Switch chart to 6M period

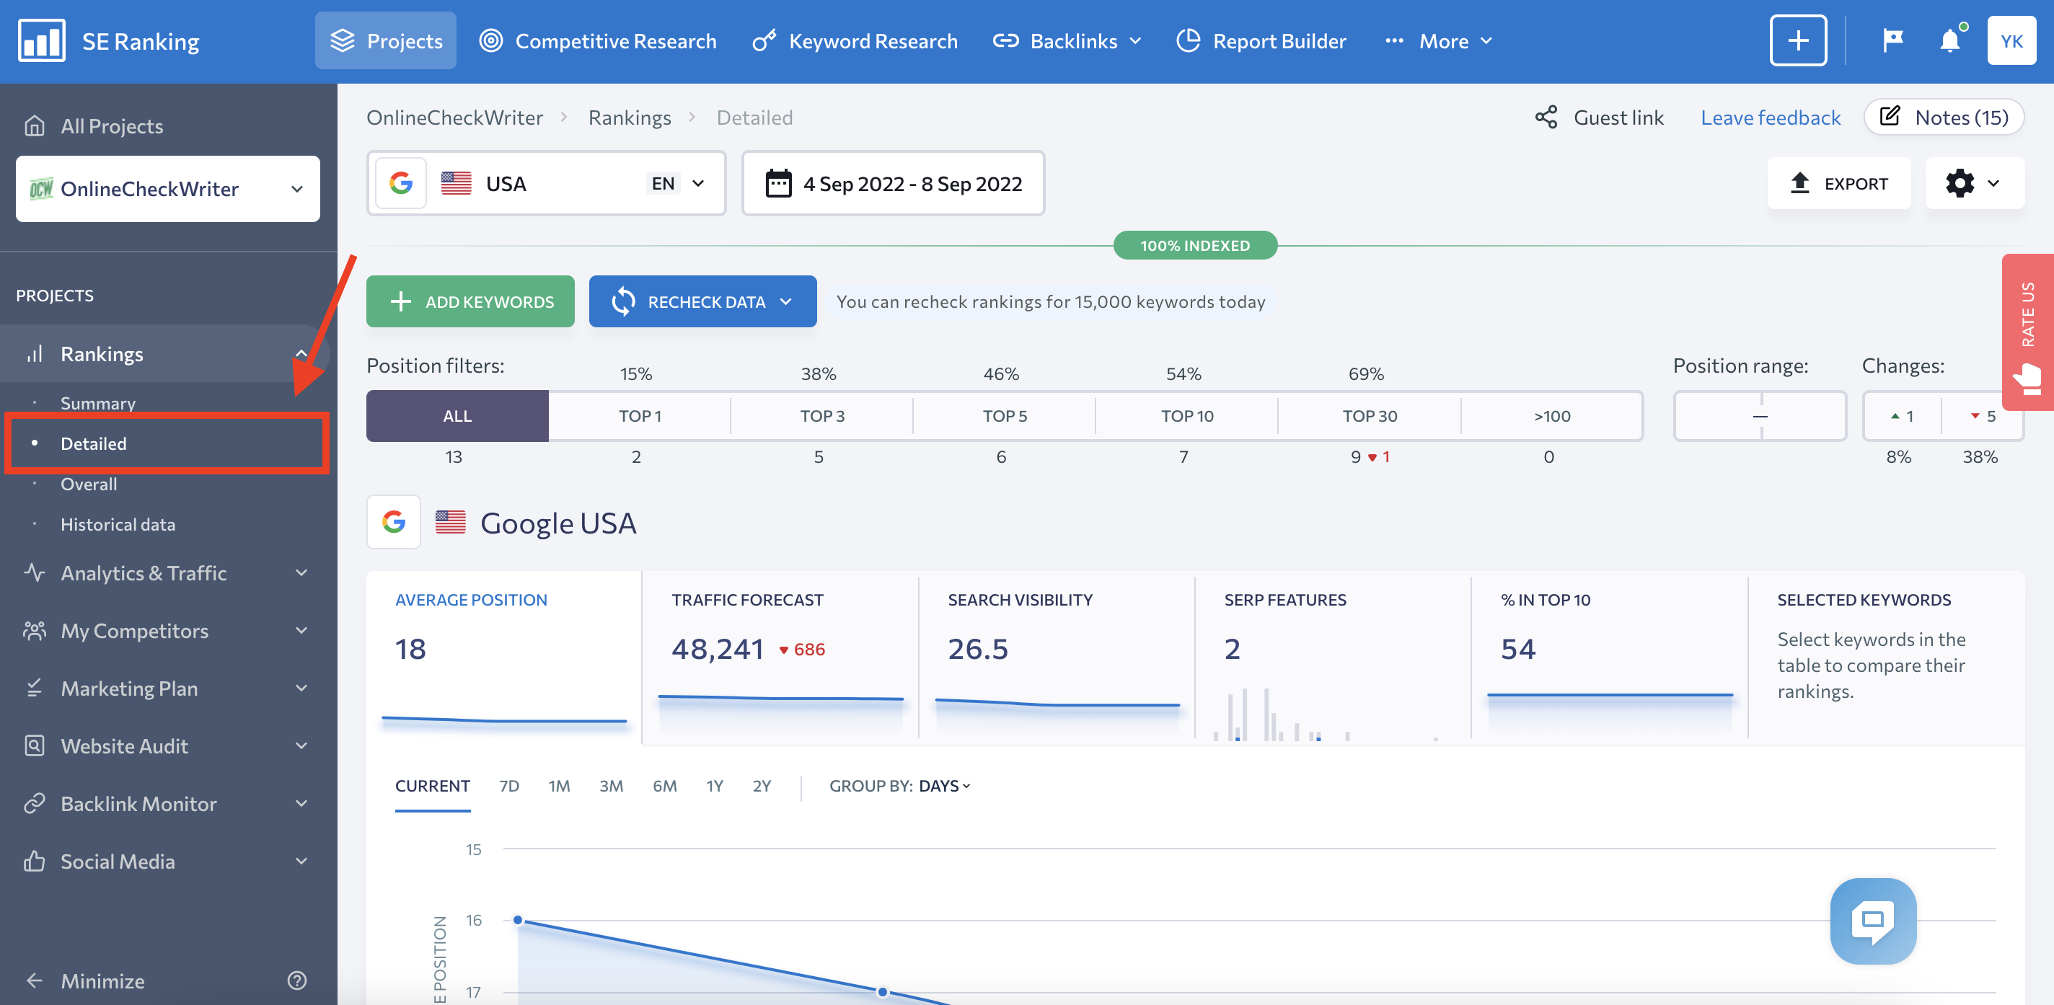pos(664,786)
